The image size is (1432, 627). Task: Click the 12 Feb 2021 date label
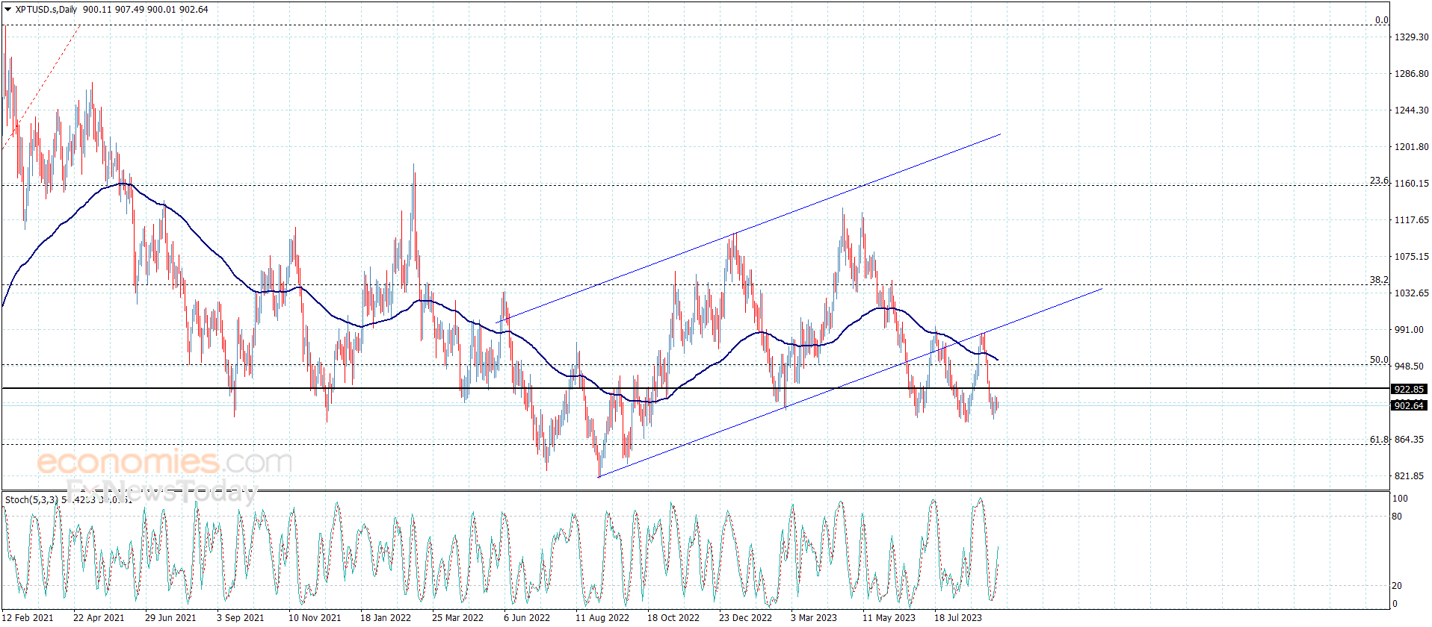pos(28,617)
